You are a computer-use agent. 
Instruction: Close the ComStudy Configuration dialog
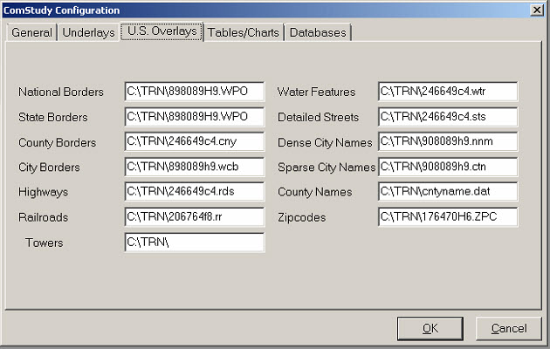pos(537,10)
